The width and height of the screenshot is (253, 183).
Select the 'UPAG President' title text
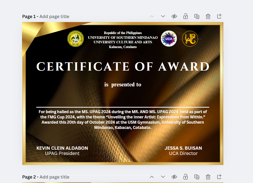[62, 153]
